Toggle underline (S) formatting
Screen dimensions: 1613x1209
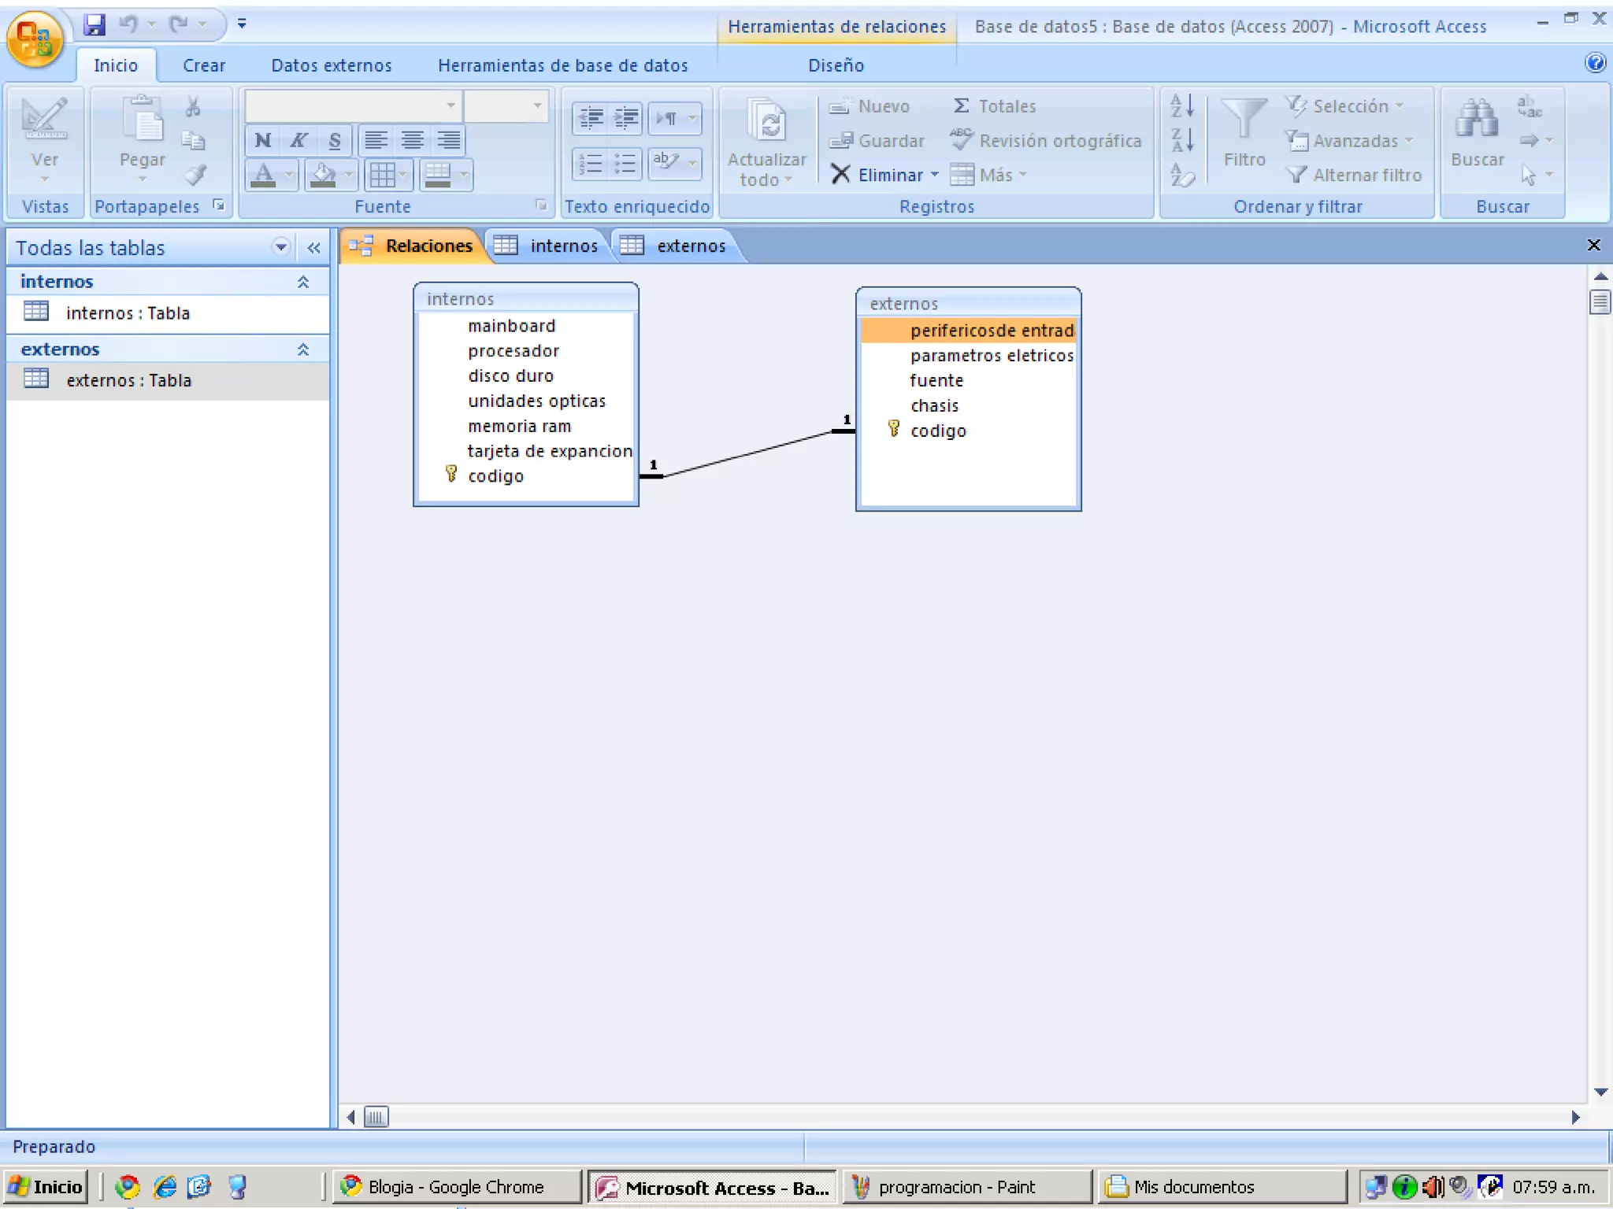click(335, 140)
